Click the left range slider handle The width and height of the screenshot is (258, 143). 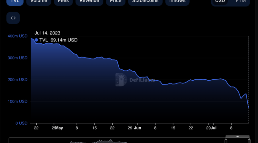point(226,141)
